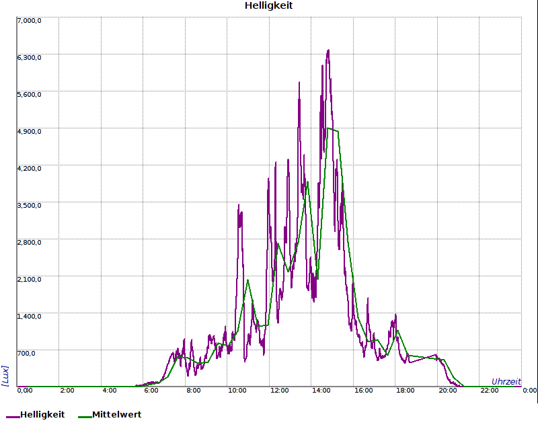Click the [Lux] y-axis unit label
This screenshot has height=437, width=538.
tap(5, 376)
